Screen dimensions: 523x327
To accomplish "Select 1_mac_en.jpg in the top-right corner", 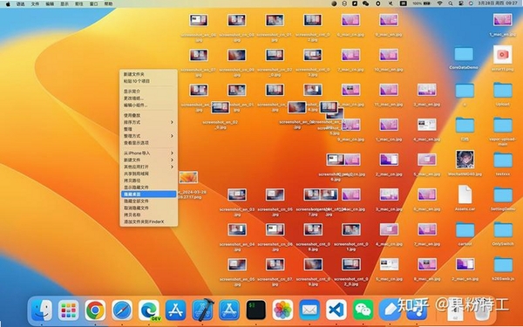I will click(503, 20).
